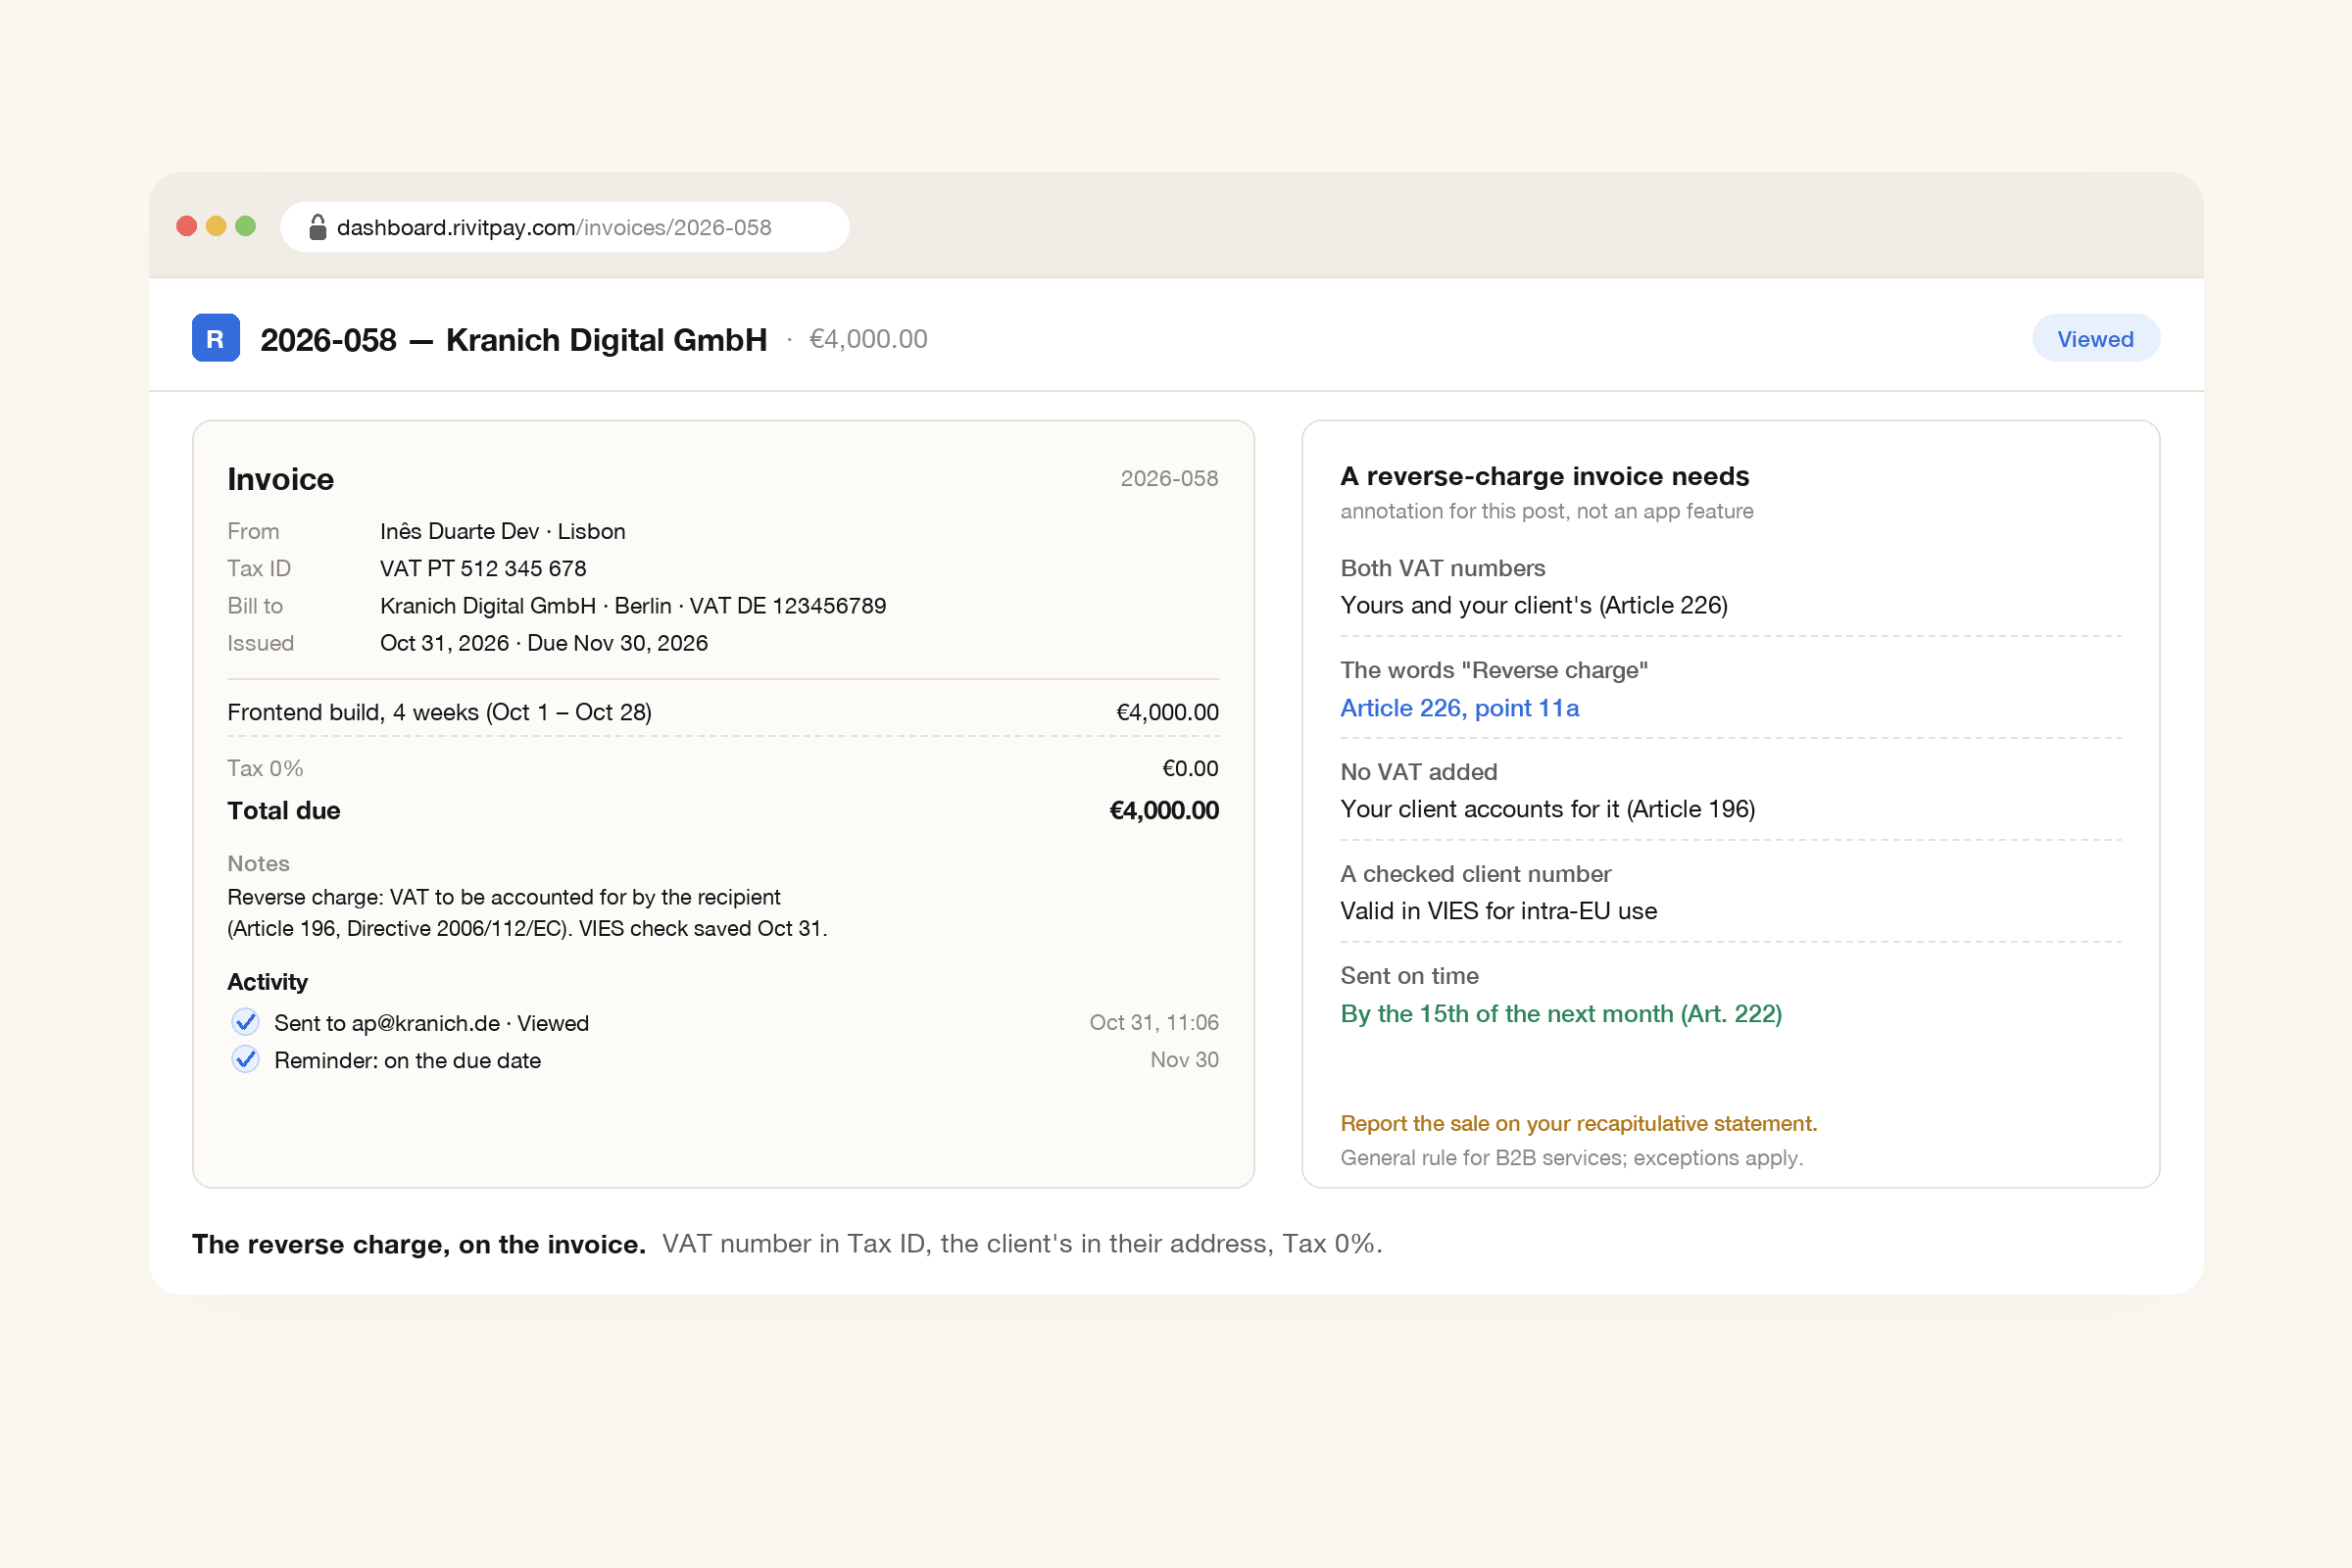Click the green maximize window dot
This screenshot has width=2352, height=1568.
(x=245, y=226)
